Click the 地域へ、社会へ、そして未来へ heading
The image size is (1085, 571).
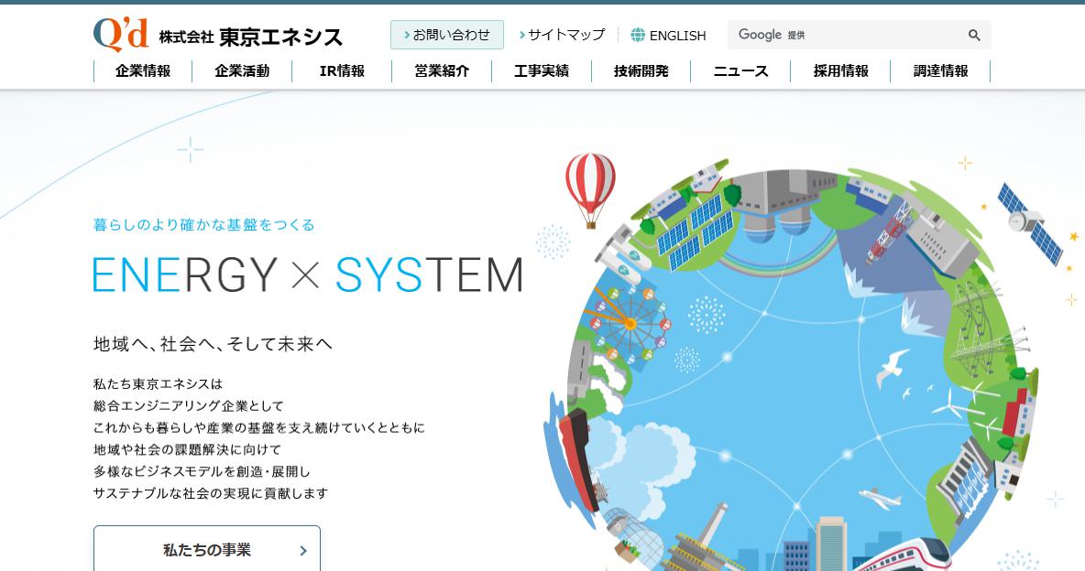pyautogui.click(x=213, y=343)
